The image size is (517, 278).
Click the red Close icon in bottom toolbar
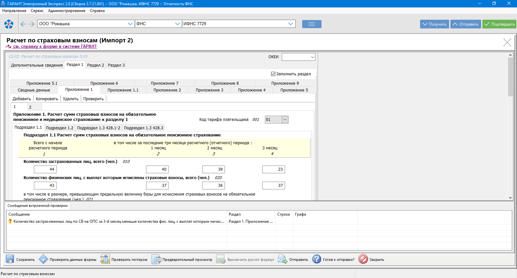pyautogui.click(x=363, y=259)
